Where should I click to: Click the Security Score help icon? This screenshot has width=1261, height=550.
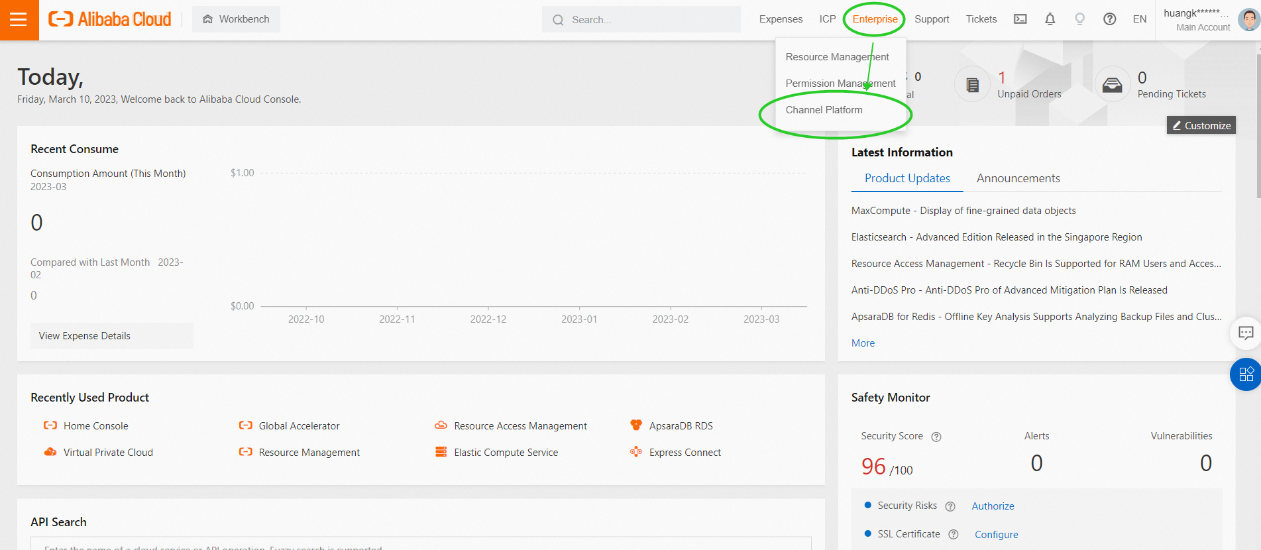click(936, 437)
